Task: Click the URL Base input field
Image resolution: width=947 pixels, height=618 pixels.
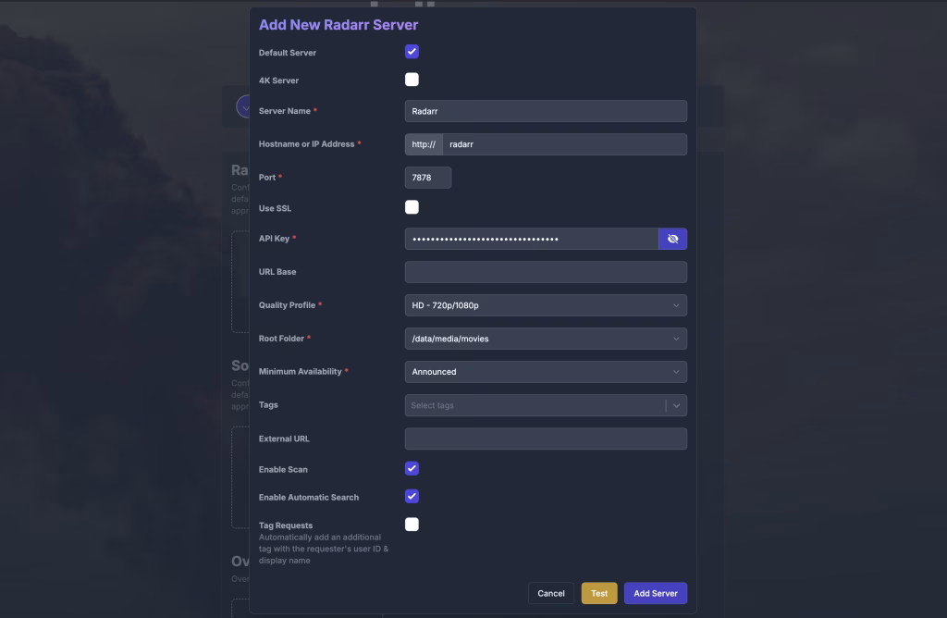Action: tap(546, 272)
